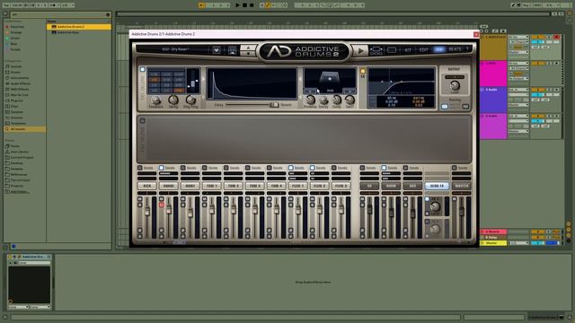Clear the browser search with the X icon
Screen dimensions: 575x323
coord(108,14)
